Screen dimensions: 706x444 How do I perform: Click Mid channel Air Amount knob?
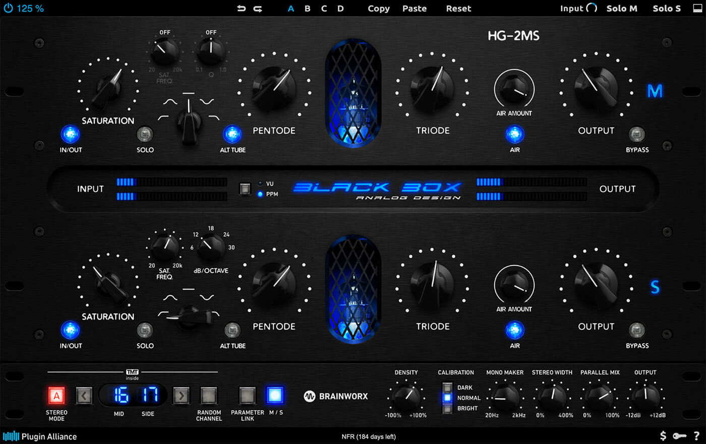point(514,88)
